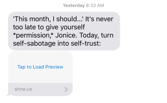Click the shne.us domain label
The height and width of the screenshot is (103, 167).
click(23, 89)
